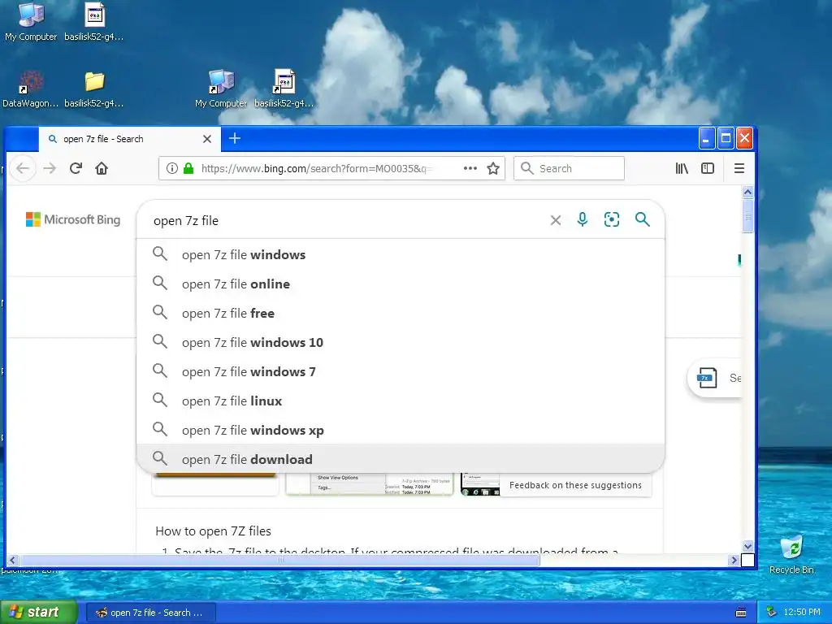
Task: Click the Microsoft Bing logo
Action: tap(73, 219)
